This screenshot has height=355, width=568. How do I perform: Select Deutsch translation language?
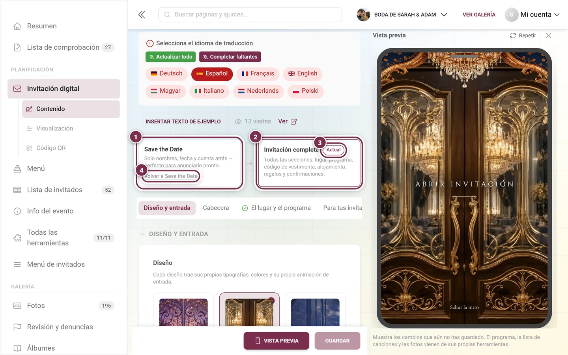(166, 74)
